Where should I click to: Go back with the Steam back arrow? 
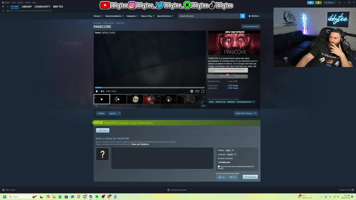coord(3,6)
